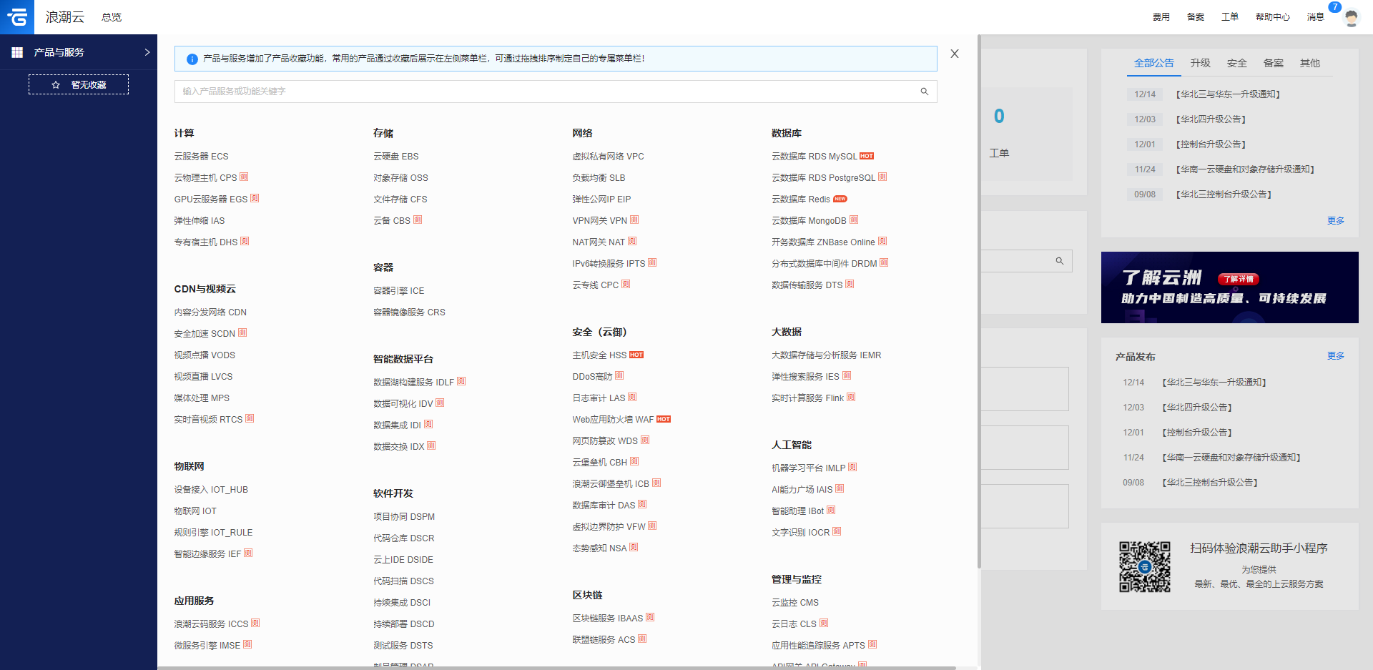Open the products and services grid icon
The height and width of the screenshot is (670, 1373).
pos(17,52)
